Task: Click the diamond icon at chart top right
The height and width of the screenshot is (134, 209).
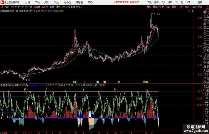Action: point(189,11)
